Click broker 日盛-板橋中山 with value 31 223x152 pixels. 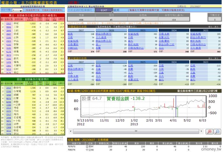pos(136,48)
